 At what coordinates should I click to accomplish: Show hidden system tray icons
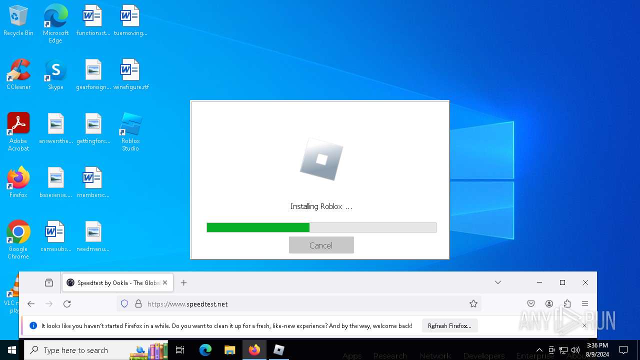click(x=539, y=350)
